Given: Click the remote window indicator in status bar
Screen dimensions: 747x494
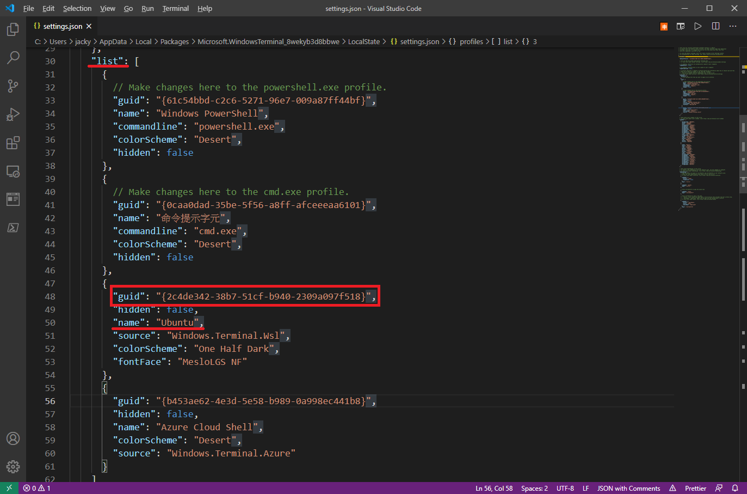Looking at the screenshot, I should click(x=9, y=488).
